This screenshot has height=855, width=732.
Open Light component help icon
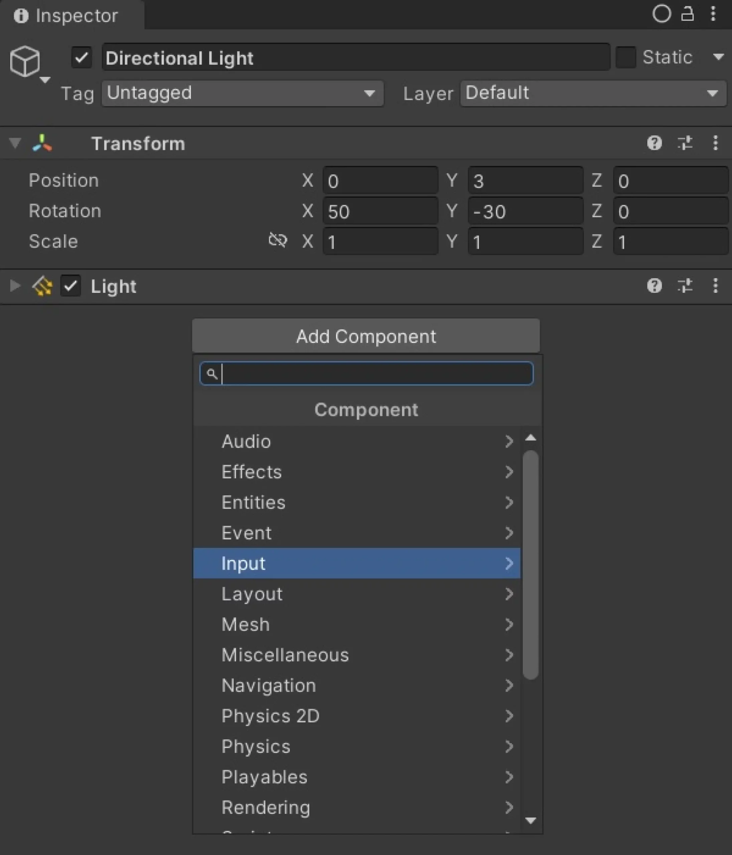click(x=654, y=286)
